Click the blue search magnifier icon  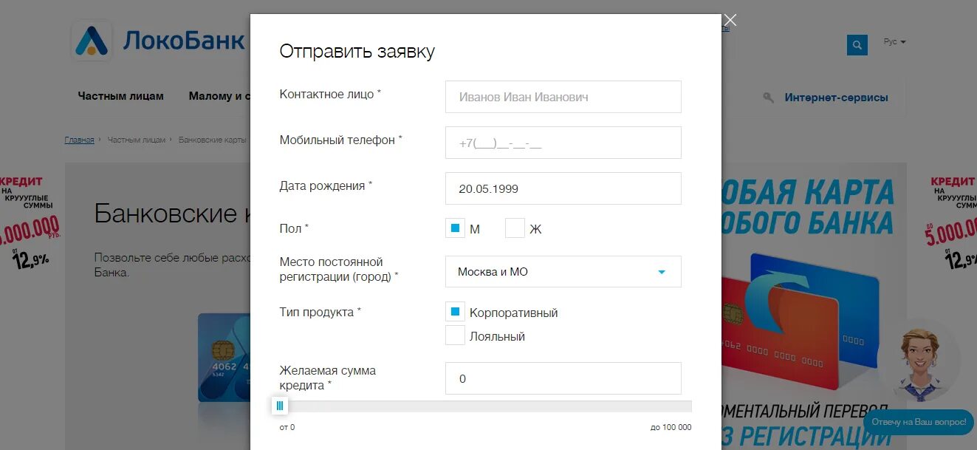857,45
